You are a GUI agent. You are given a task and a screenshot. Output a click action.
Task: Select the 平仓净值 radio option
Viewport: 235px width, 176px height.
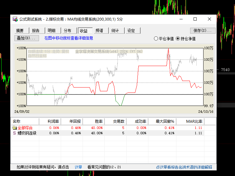click(156, 39)
